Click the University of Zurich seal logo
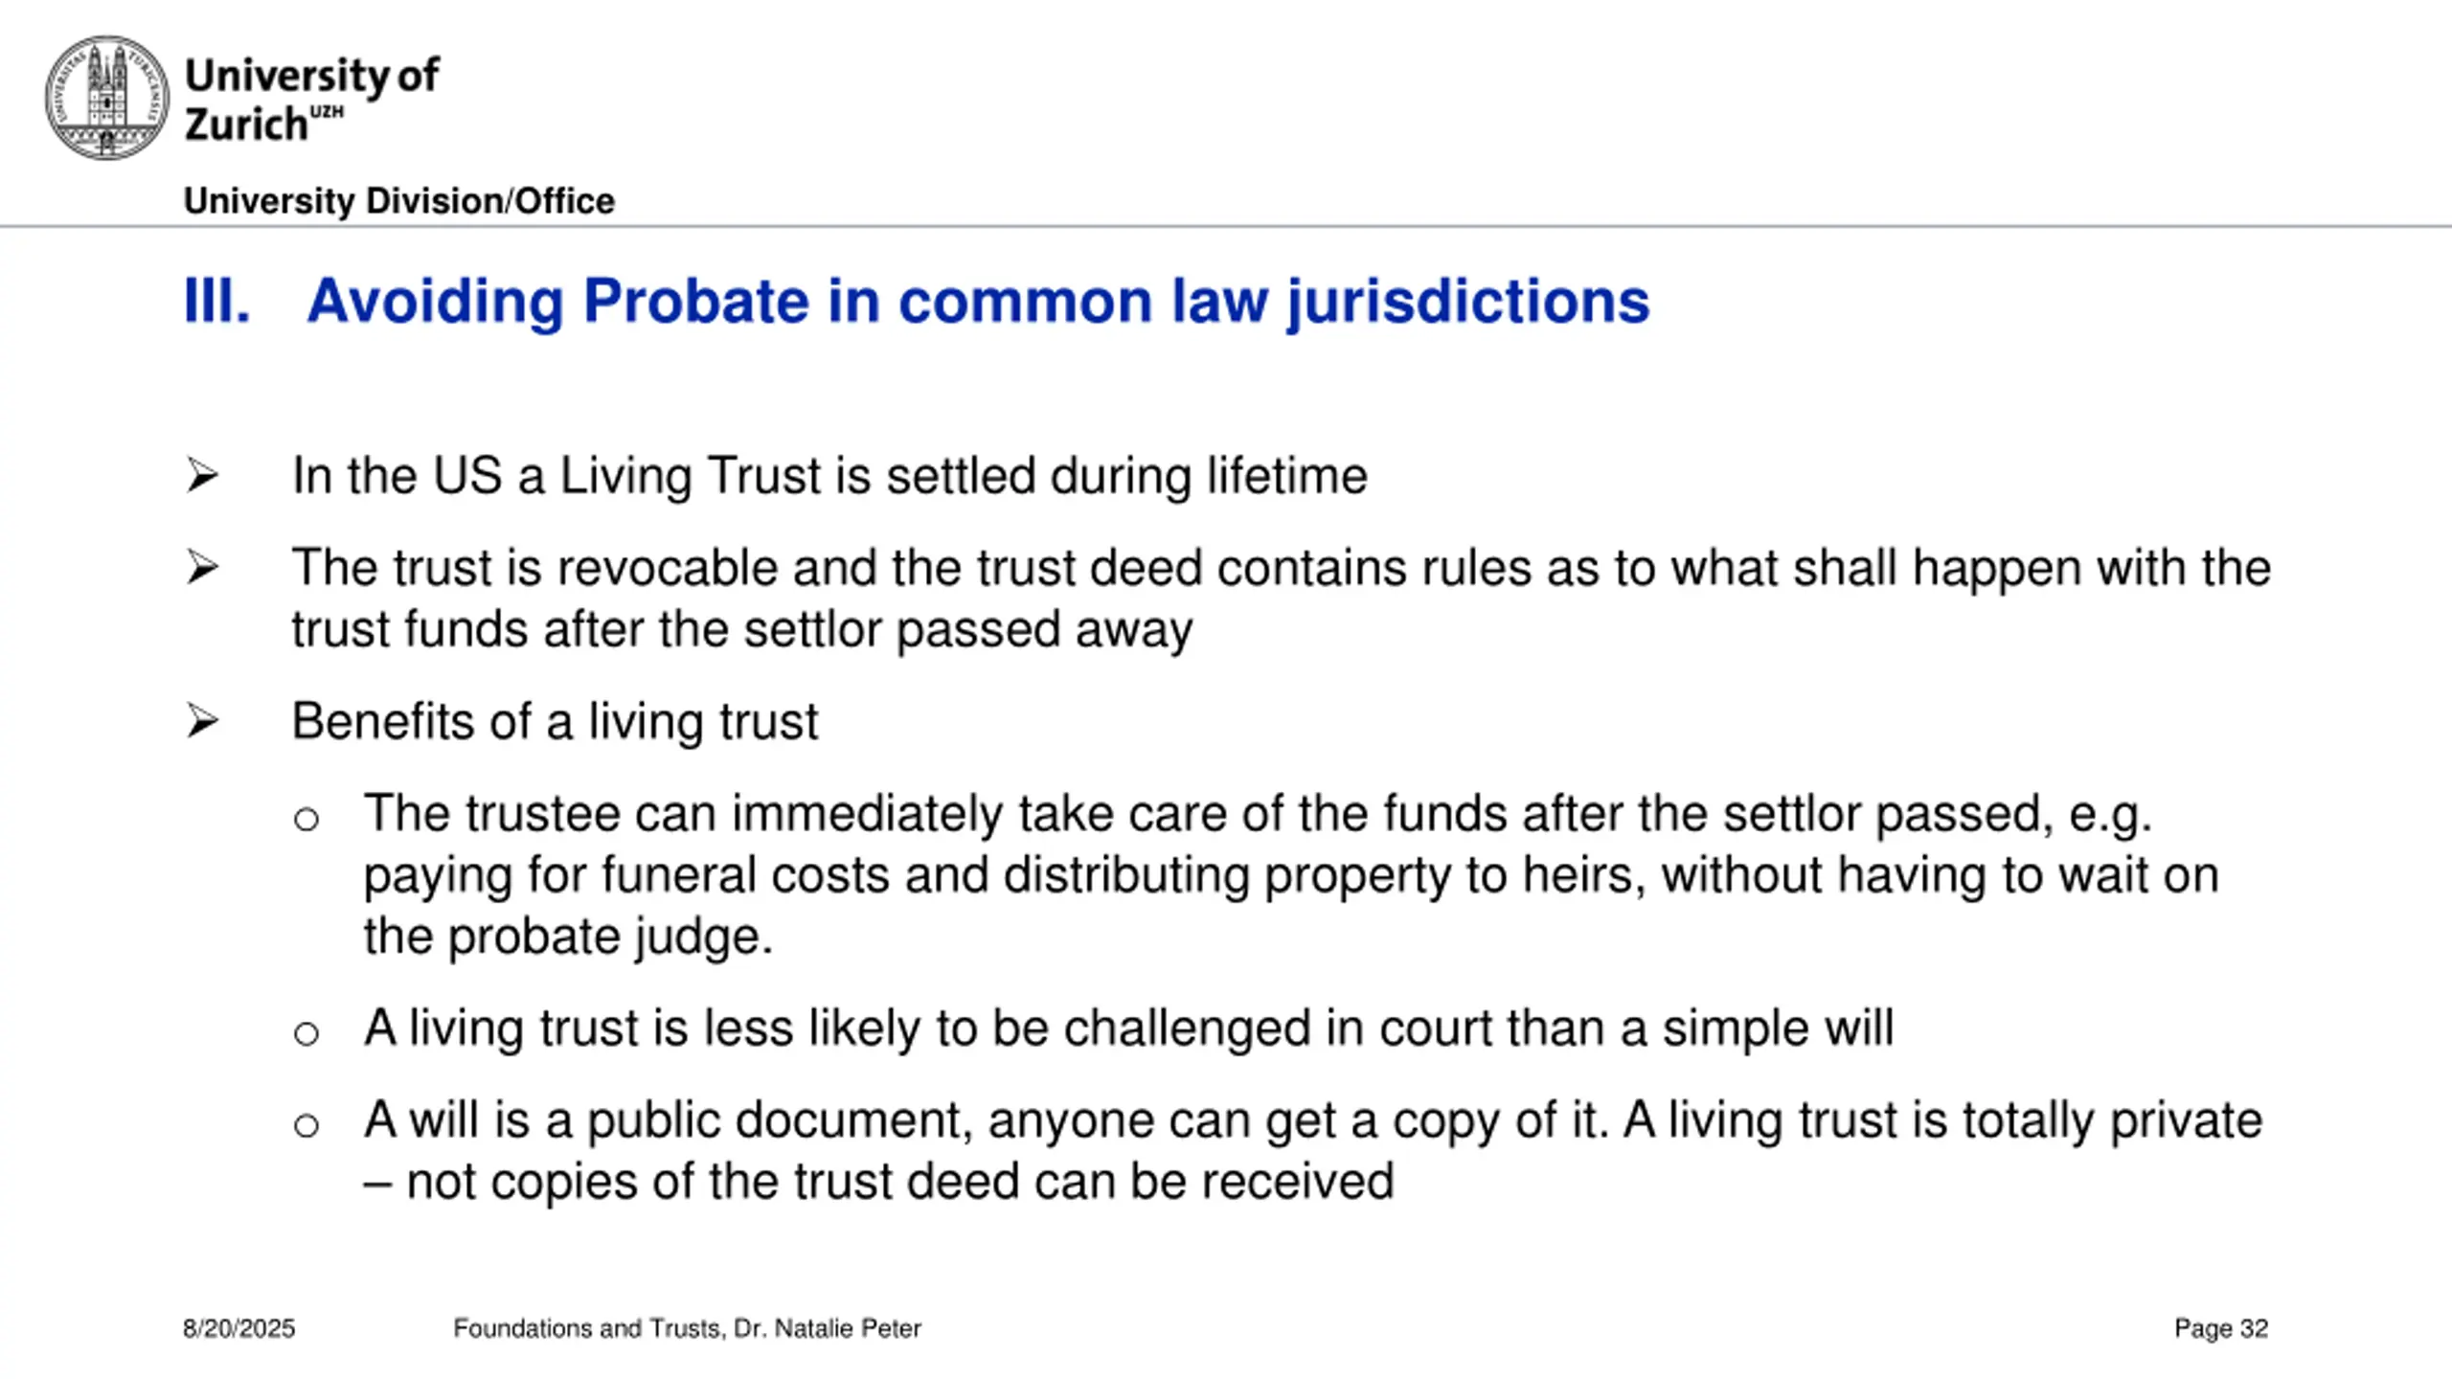2452x1379 pixels. tap(106, 98)
